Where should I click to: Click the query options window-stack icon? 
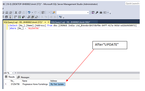pos(6,17)
